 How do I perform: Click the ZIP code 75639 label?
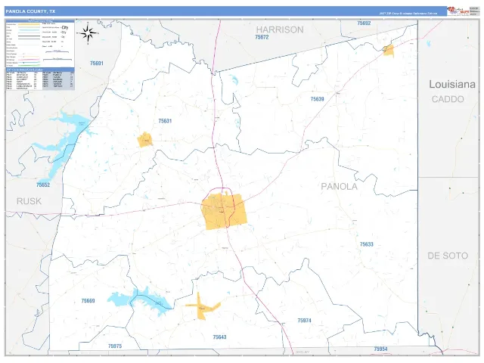click(x=317, y=99)
